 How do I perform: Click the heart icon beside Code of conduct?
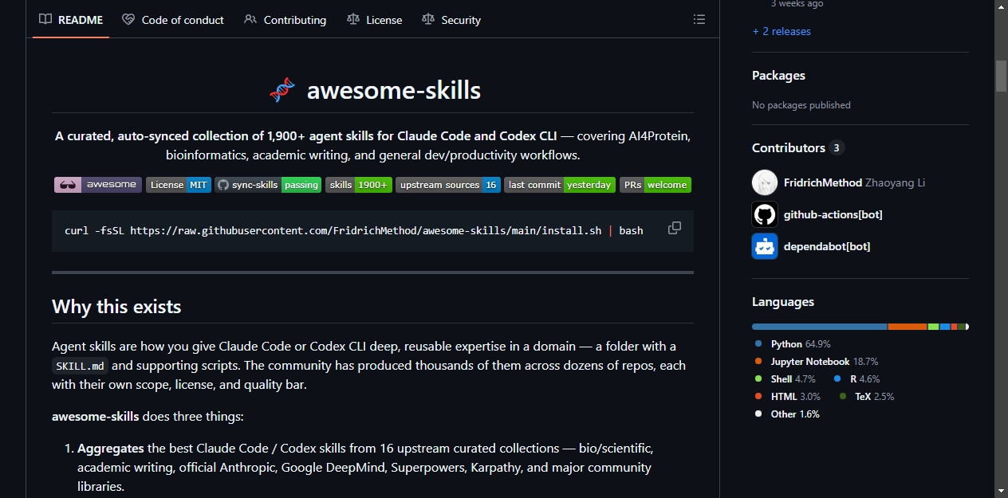coord(128,19)
